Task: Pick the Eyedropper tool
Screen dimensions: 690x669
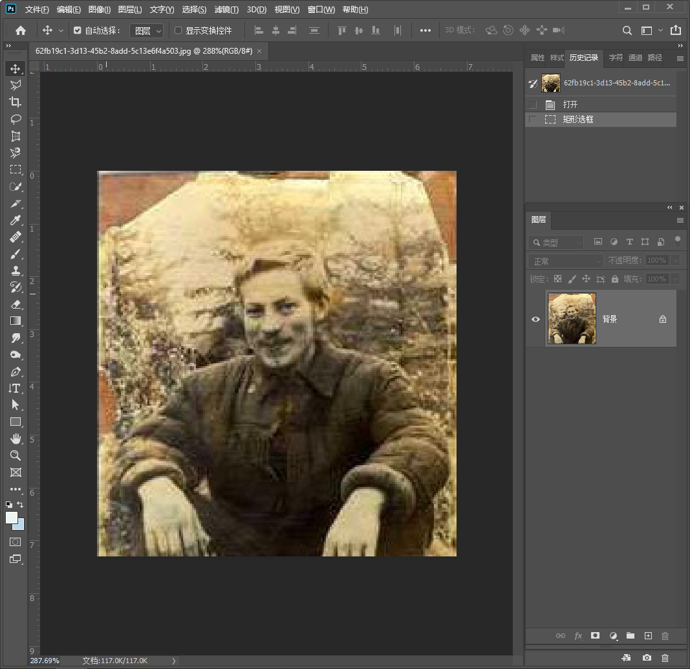Action: click(x=16, y=221)
